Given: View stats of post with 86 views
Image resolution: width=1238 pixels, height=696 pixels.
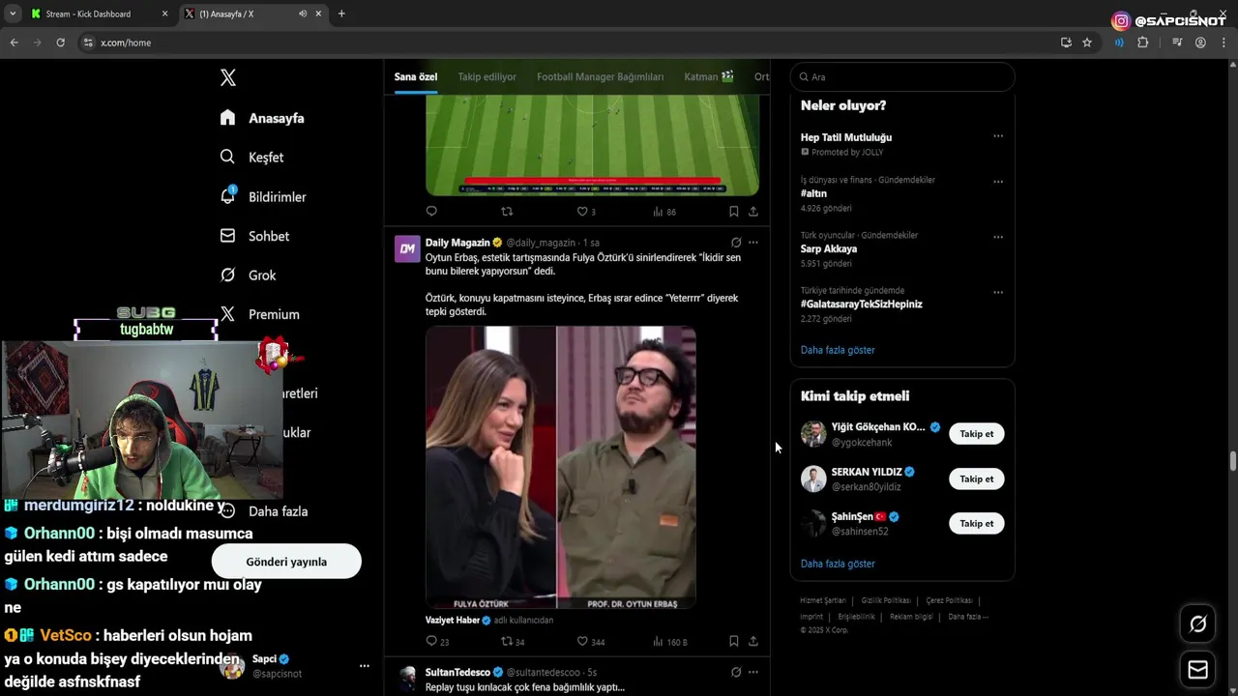Looking at the screenshot, I should coord(664,211).
